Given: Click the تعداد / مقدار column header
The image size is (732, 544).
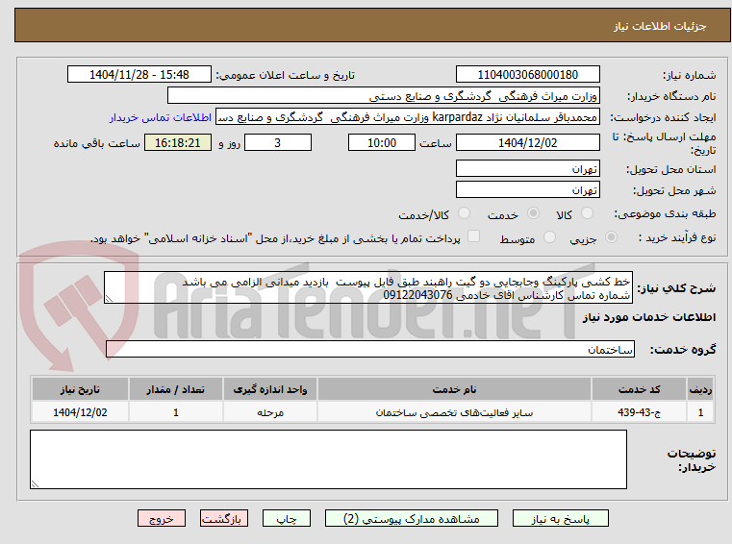Looking at the screenshot, I should click(x=175, y=389).
